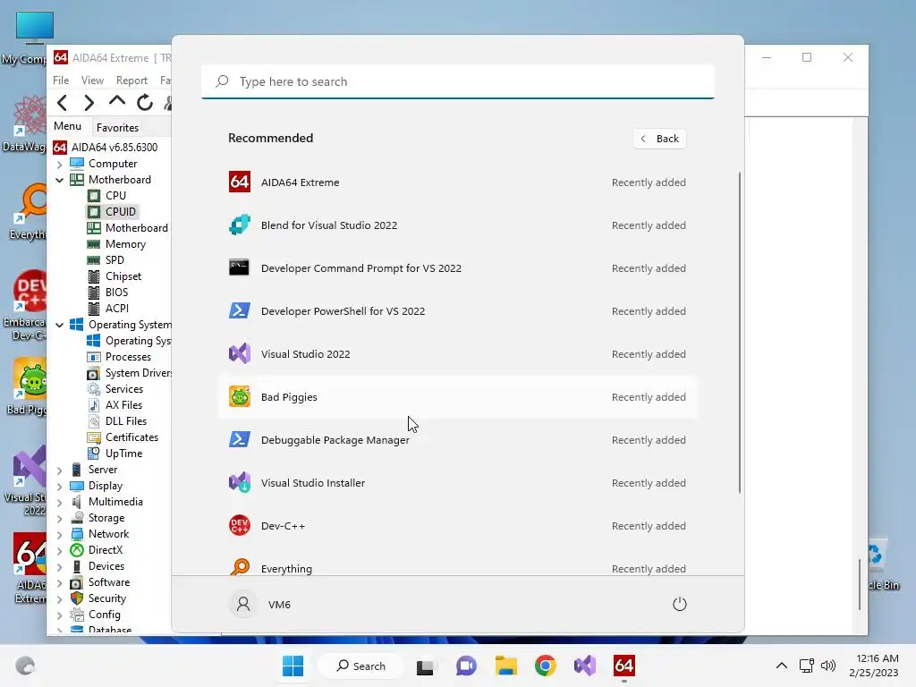This screenshot has width=916, height=687.
Task: Switch to AIDA64 Menu tab
Action: [67, 126]
